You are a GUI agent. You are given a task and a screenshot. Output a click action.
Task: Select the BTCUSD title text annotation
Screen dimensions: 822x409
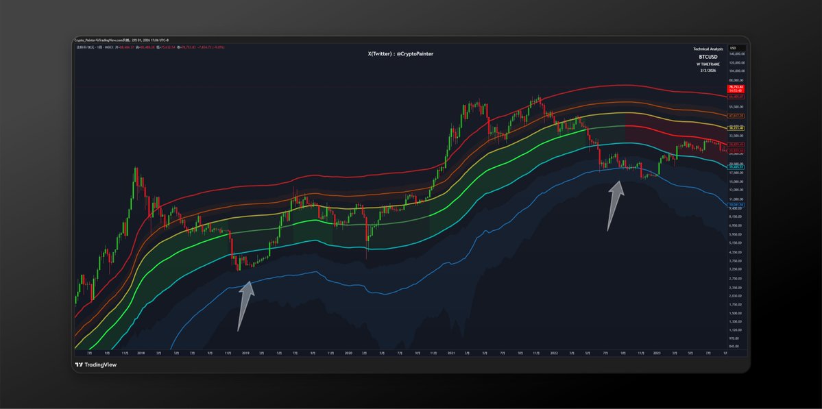pos(708,57)
